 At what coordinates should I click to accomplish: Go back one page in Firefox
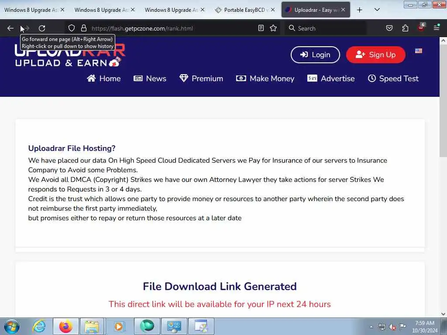click(x=10, y=28)
